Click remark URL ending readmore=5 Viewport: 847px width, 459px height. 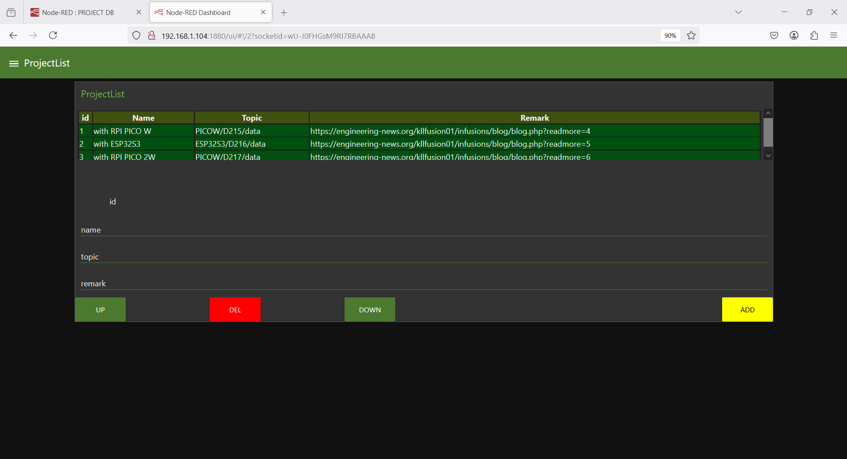click(x=450, y=144)
